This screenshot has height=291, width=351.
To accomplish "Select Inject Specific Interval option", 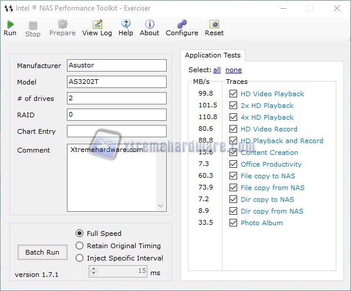I will click(79, 258).
